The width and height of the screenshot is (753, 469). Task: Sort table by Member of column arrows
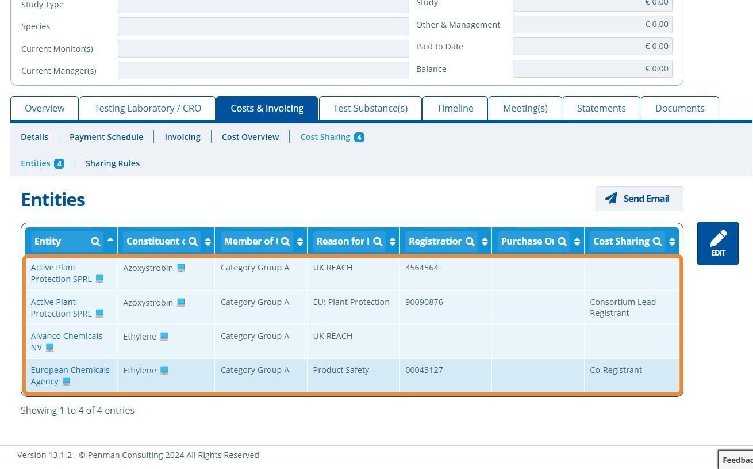point(300,242)
